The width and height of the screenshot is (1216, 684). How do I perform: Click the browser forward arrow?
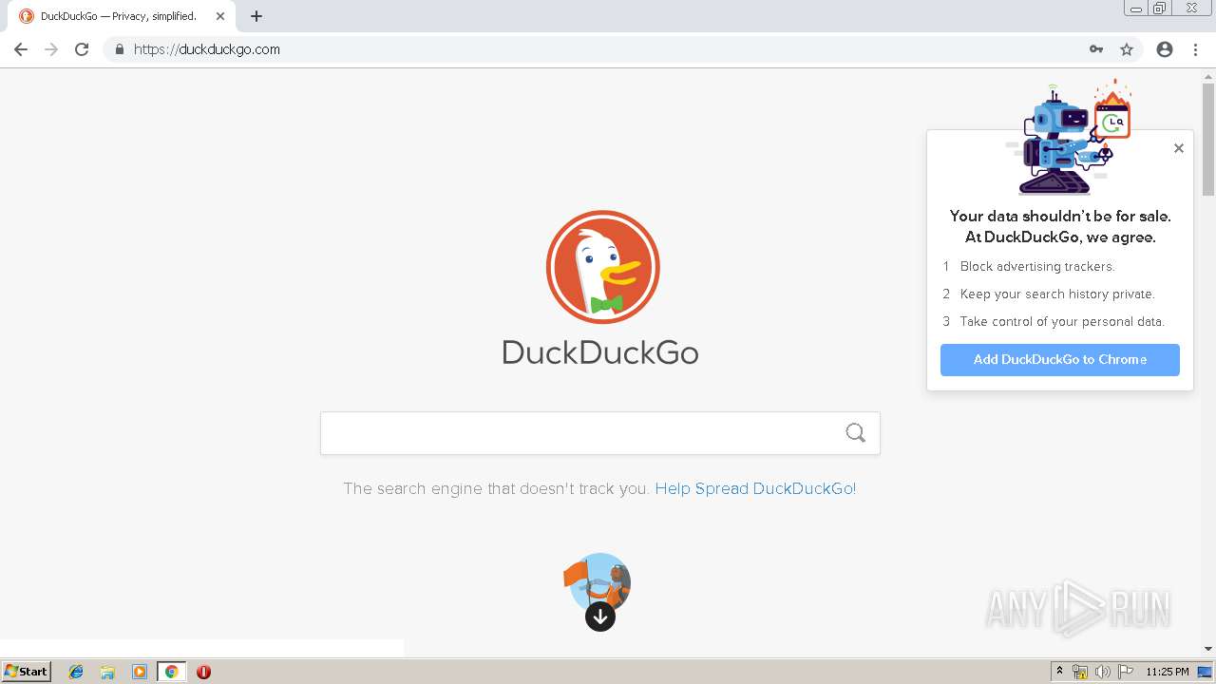[x=51, y=49]
